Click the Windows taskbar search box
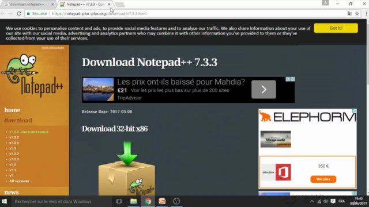 tap(61, 201)
